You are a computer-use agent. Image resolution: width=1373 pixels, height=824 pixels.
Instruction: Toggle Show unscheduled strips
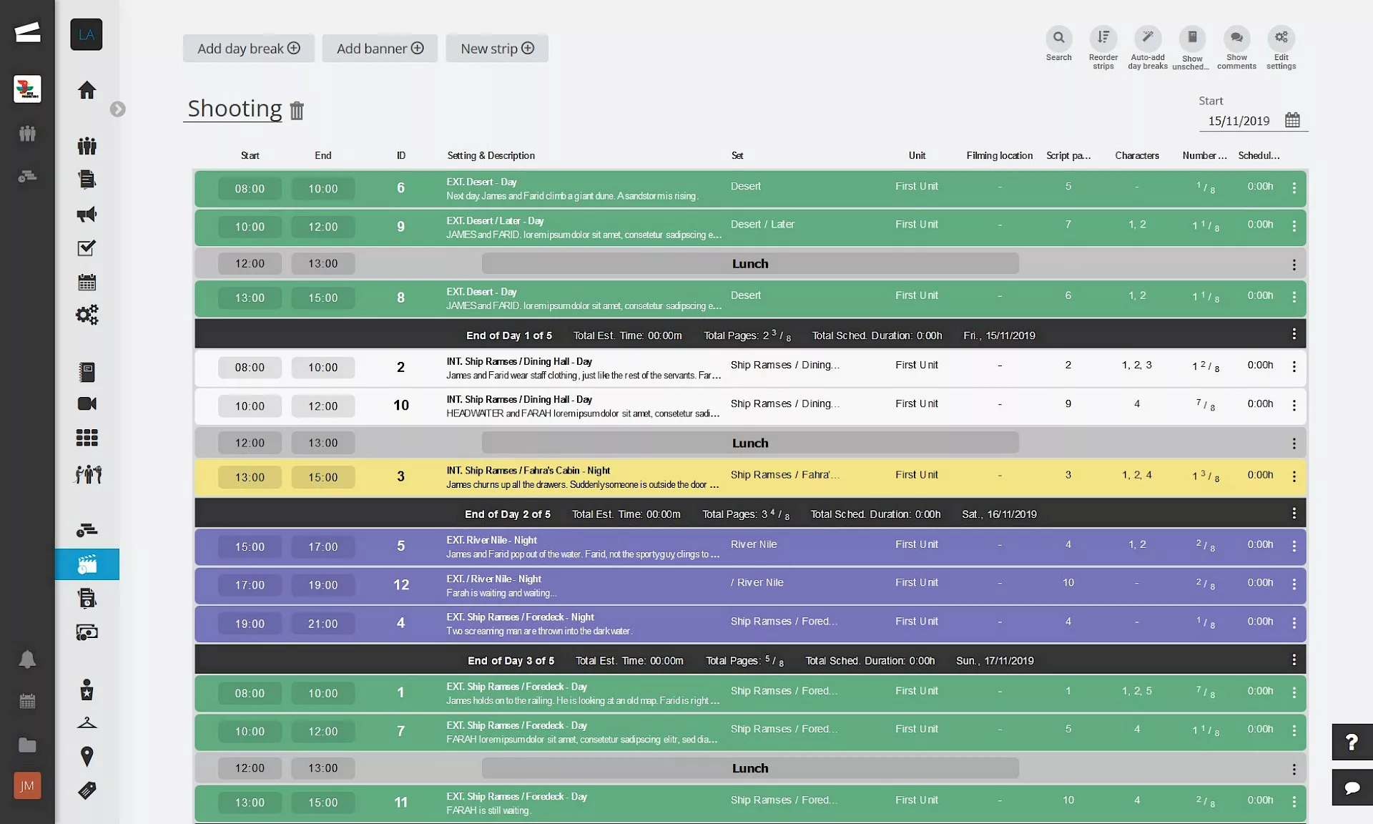[1192, 39]
